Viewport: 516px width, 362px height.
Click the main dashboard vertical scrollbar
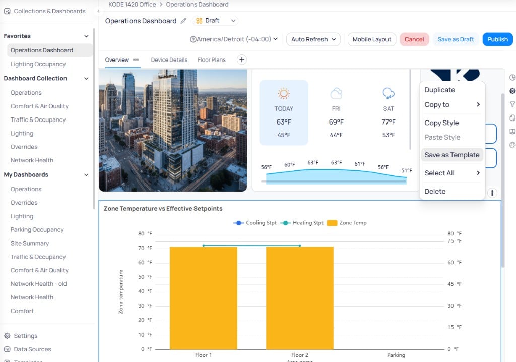(502, 180)
